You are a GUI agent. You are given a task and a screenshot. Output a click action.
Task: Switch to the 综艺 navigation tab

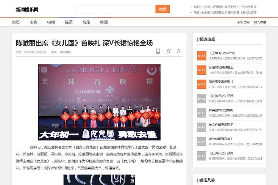[69, 22]
